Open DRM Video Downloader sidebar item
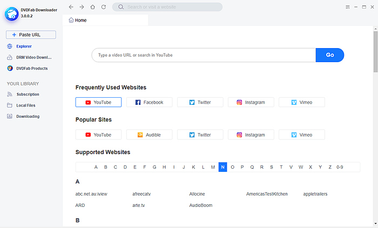Image resolution: width=378 pixels, height=228 pixels. pos(34,57)
